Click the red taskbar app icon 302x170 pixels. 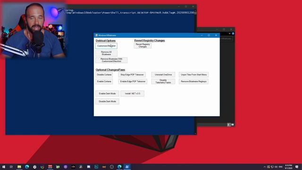(x=50, y=167)
